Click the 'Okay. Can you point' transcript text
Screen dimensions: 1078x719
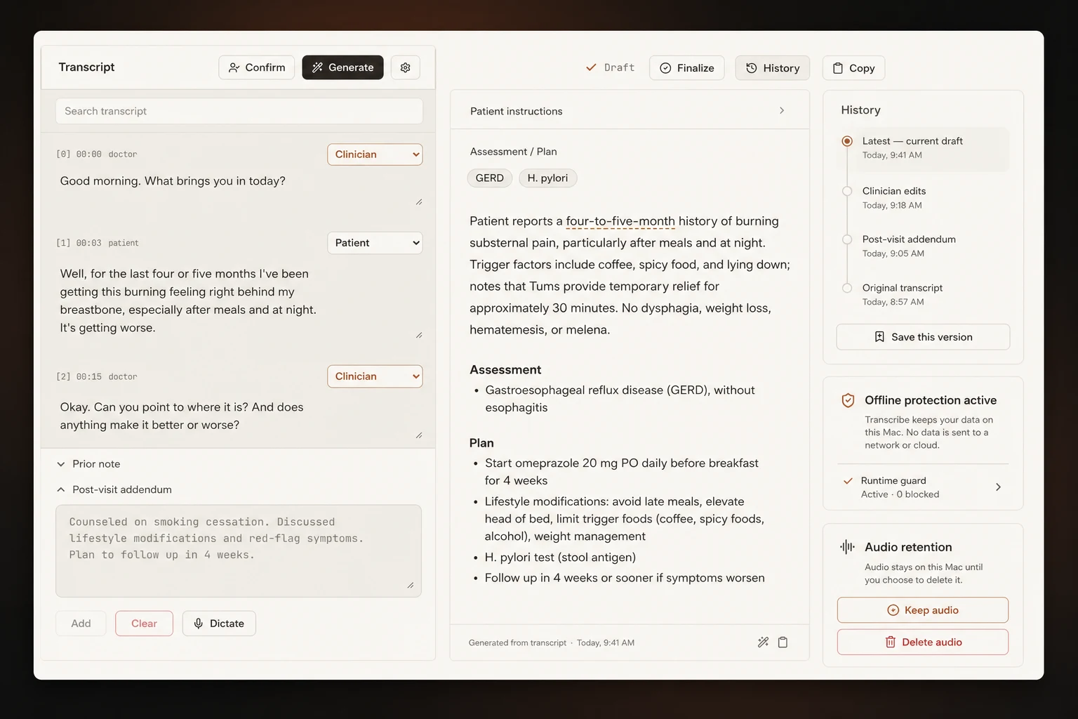[x=182, y=416]
